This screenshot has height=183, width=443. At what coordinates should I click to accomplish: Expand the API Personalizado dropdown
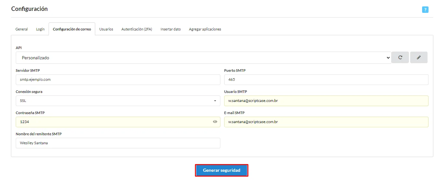pos(203,58)
